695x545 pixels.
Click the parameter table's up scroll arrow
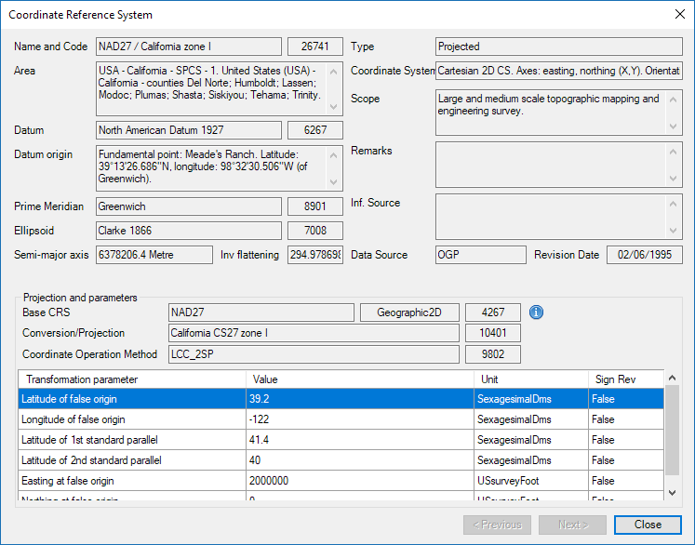[673, 379]
